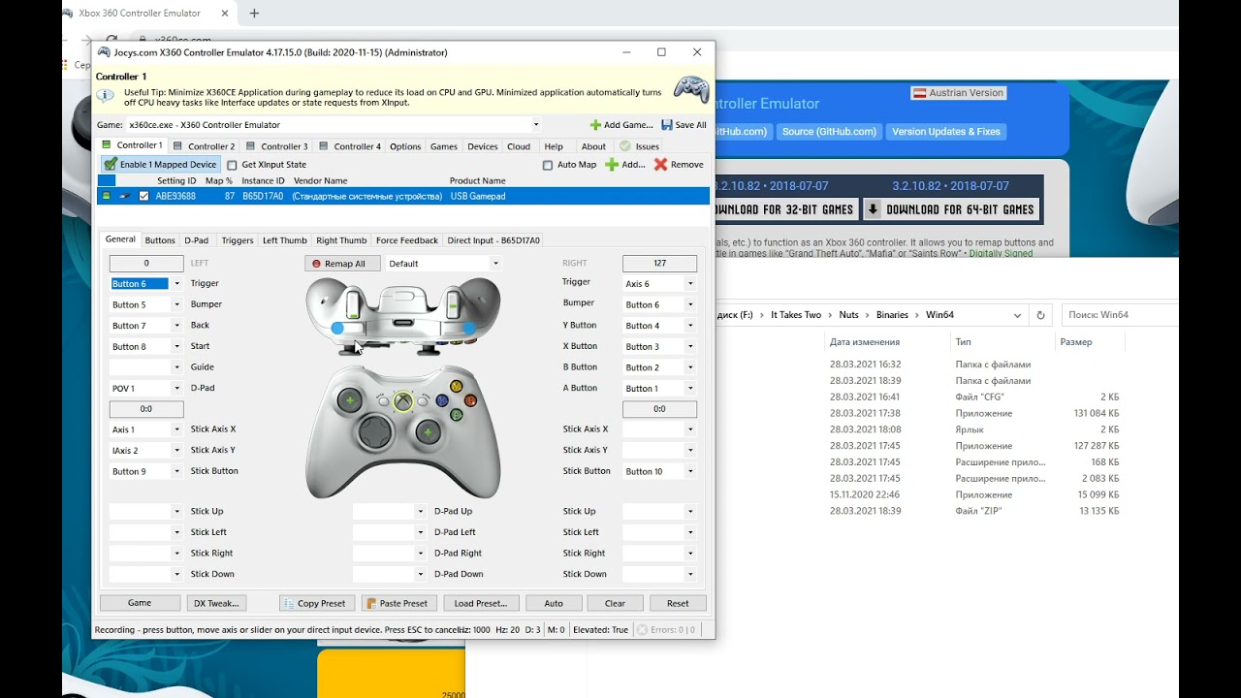Click the Xbox Guide button on controller image
This screenshot has height=698, width=1241.
pyautogui.click(x=403, y=400)
